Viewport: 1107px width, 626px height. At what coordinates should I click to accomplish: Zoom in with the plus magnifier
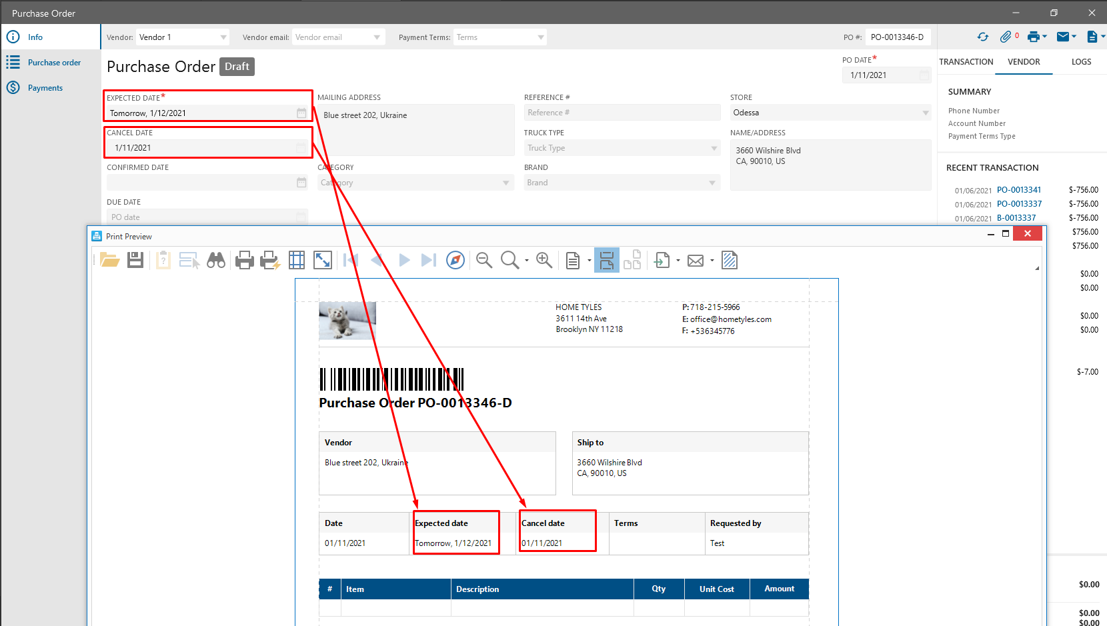[544, 260]
